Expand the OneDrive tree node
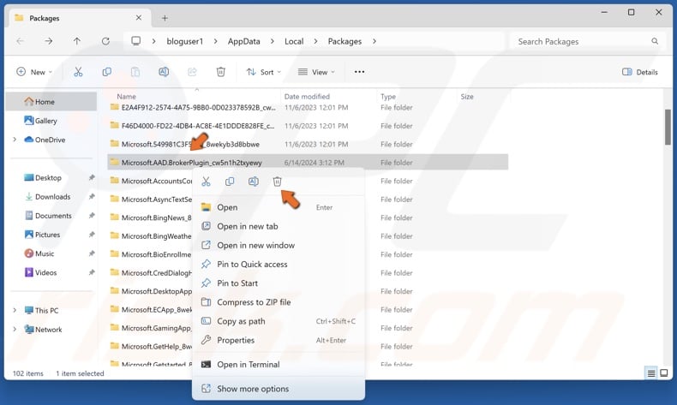This screenshot has width=677, height=405. [15, 140]
